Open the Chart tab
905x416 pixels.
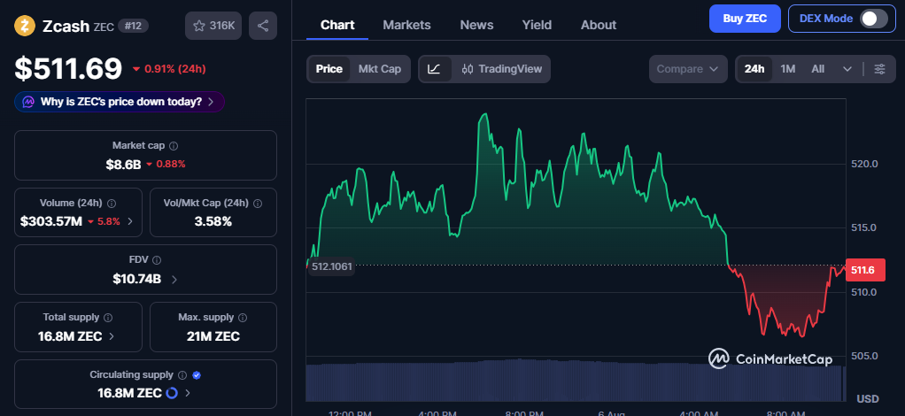(337, 25)
